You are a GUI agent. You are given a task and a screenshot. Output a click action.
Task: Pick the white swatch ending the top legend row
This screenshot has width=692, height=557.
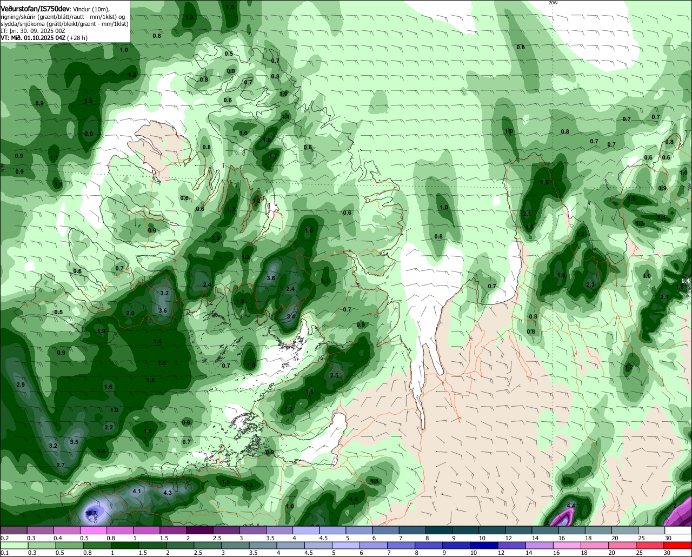point(678,530)
